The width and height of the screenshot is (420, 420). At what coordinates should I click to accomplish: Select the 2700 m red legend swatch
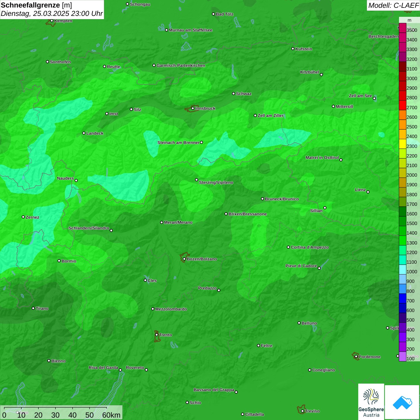402,105
